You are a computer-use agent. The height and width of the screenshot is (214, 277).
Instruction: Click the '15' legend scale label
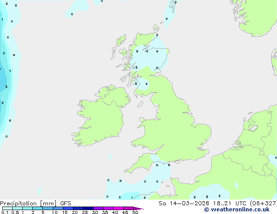pyautogui.click(x=65, y=212)
